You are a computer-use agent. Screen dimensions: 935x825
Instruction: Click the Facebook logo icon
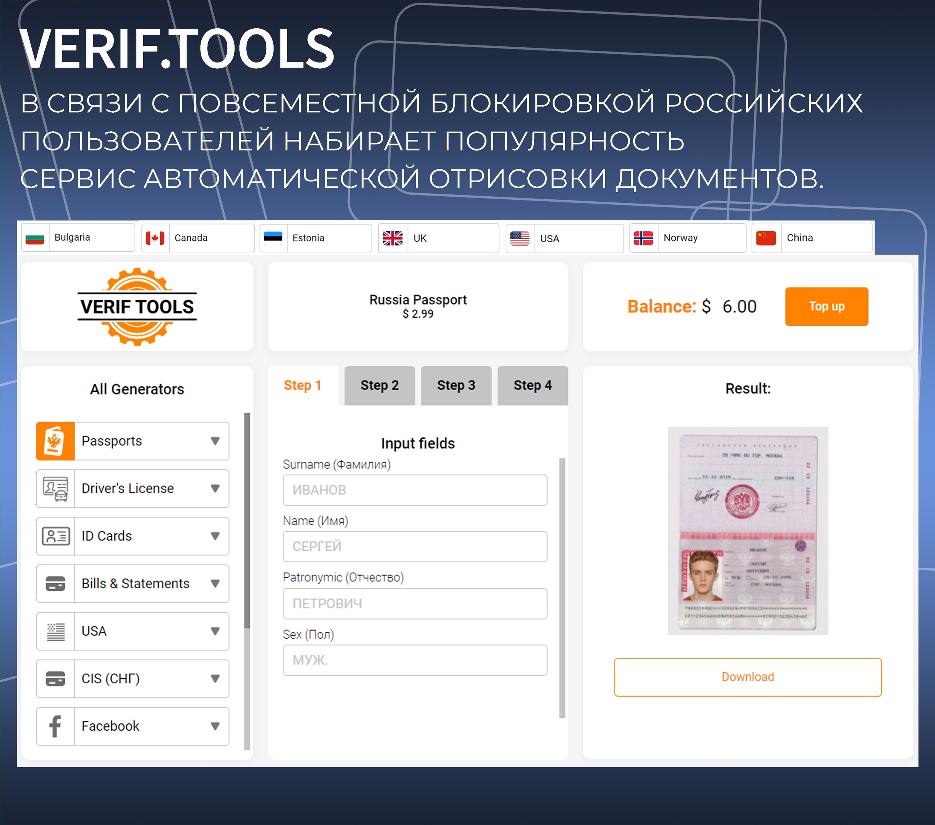(55, 726)
